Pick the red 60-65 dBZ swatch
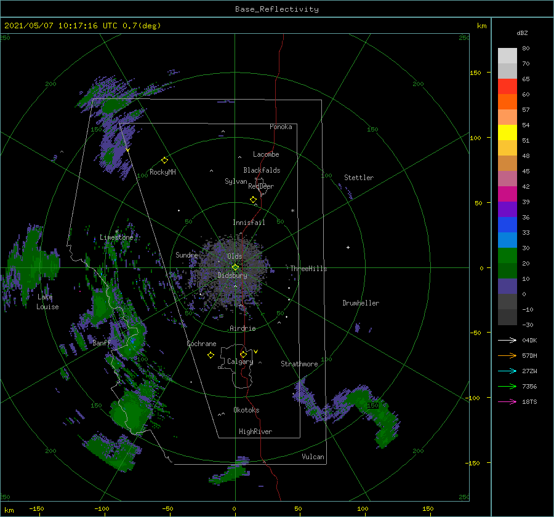The image size is (554, 517). [507, 87]
